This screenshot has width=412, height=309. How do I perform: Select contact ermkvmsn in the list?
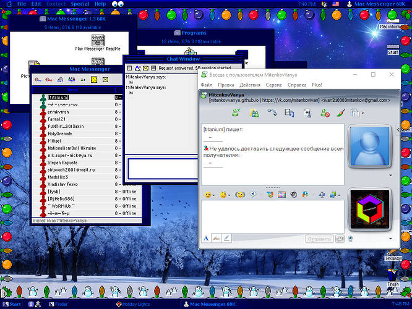tap(58, 112)
